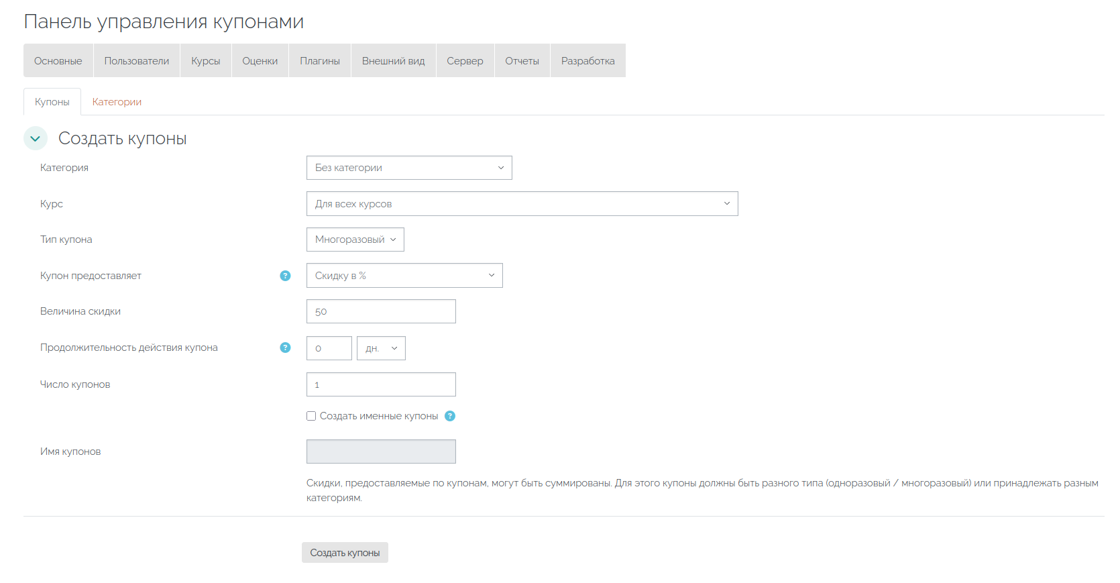This screenshot has height=583, width=1120.
Task: Open the Скидку в % dropdown
Action: 404,276
